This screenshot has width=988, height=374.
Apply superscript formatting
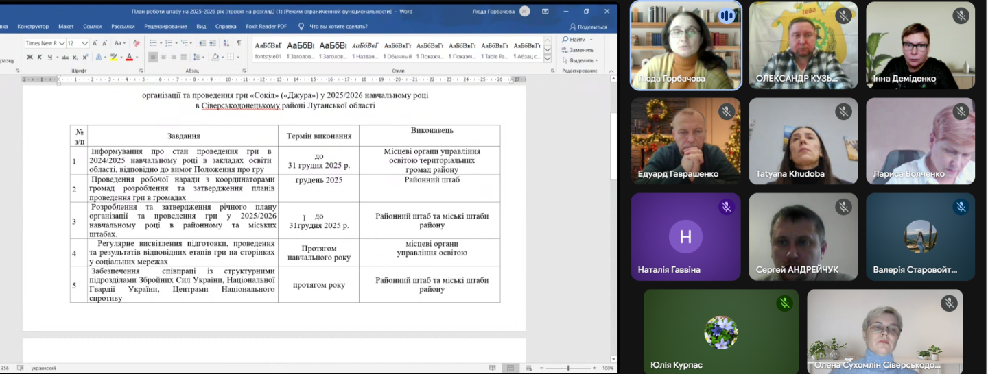[x=85, y=57]
